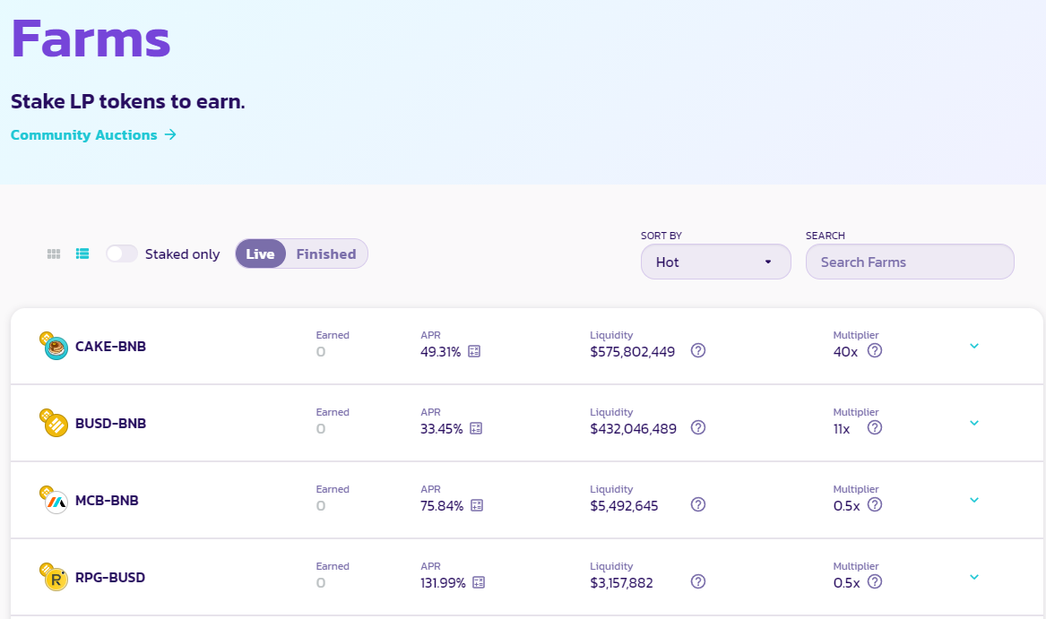The height and width of the screenshot is (619, 1046).
Task: Expand the BUSD-BNB farm row
Action: (x=974, y=423)
